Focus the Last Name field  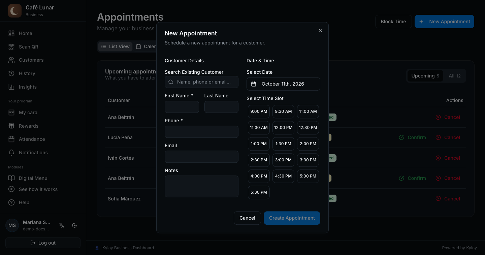click(221, 107)
